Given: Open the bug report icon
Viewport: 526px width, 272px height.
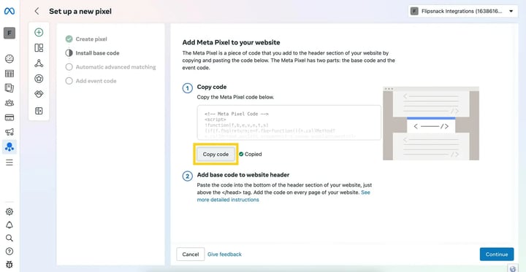Looking at the screenshot, I should pos(9,264).
